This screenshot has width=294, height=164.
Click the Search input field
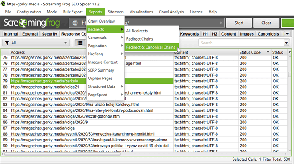coord(241,43)
